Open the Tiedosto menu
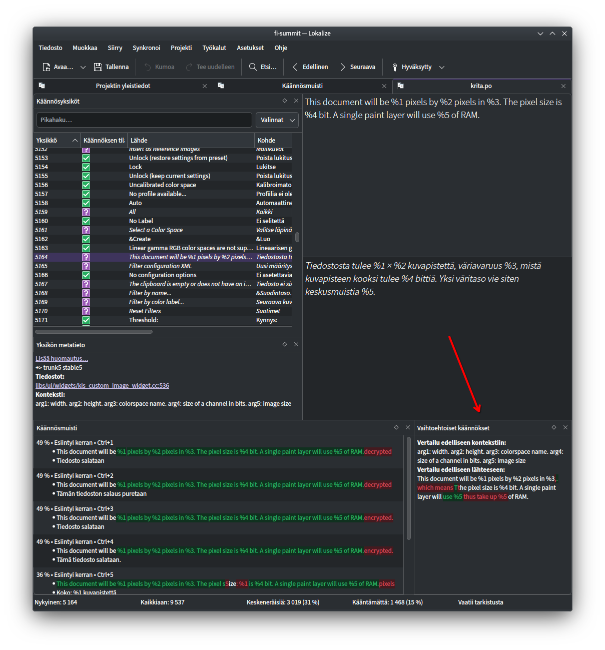 pyautogui.click(x=51, y=48)
